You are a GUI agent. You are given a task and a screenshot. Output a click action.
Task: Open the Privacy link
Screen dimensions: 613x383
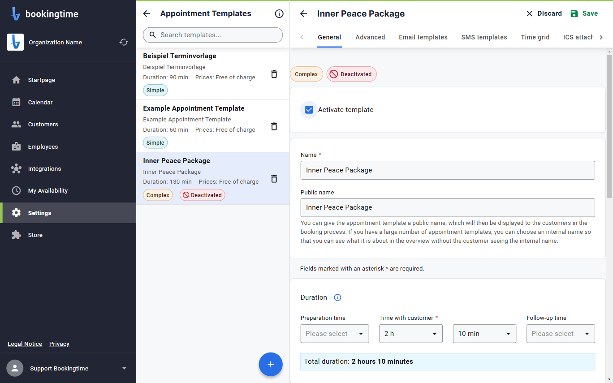pyautogui.click(x=59, y=344)
